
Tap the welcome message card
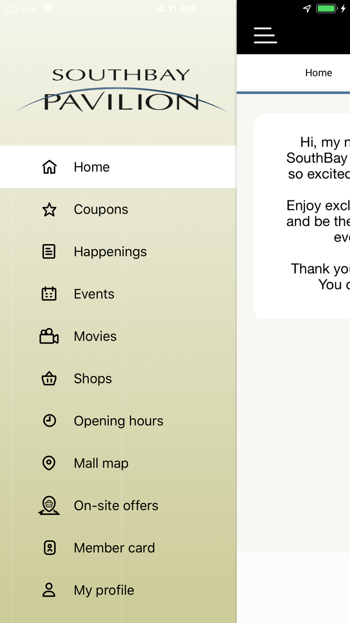pyautogui.click(x=302, y=216)
